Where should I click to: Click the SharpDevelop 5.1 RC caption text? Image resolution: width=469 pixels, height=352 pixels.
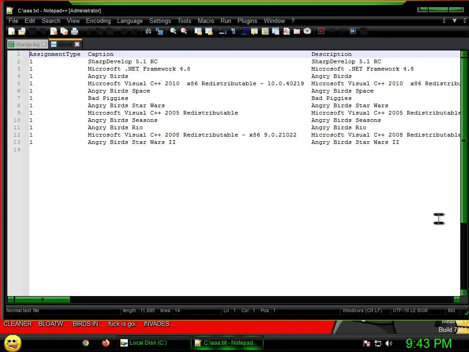click(x=123, y=61)
